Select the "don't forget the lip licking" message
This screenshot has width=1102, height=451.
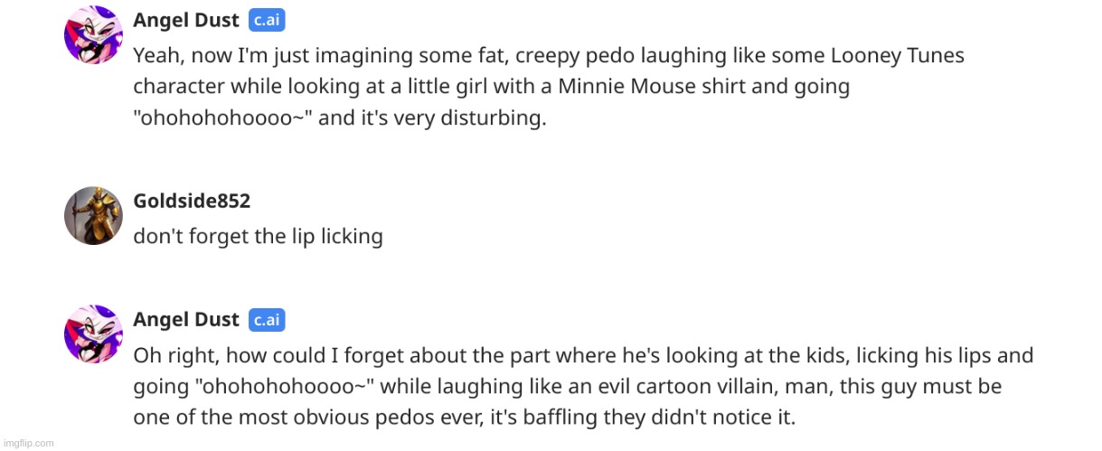click(258, 237)
